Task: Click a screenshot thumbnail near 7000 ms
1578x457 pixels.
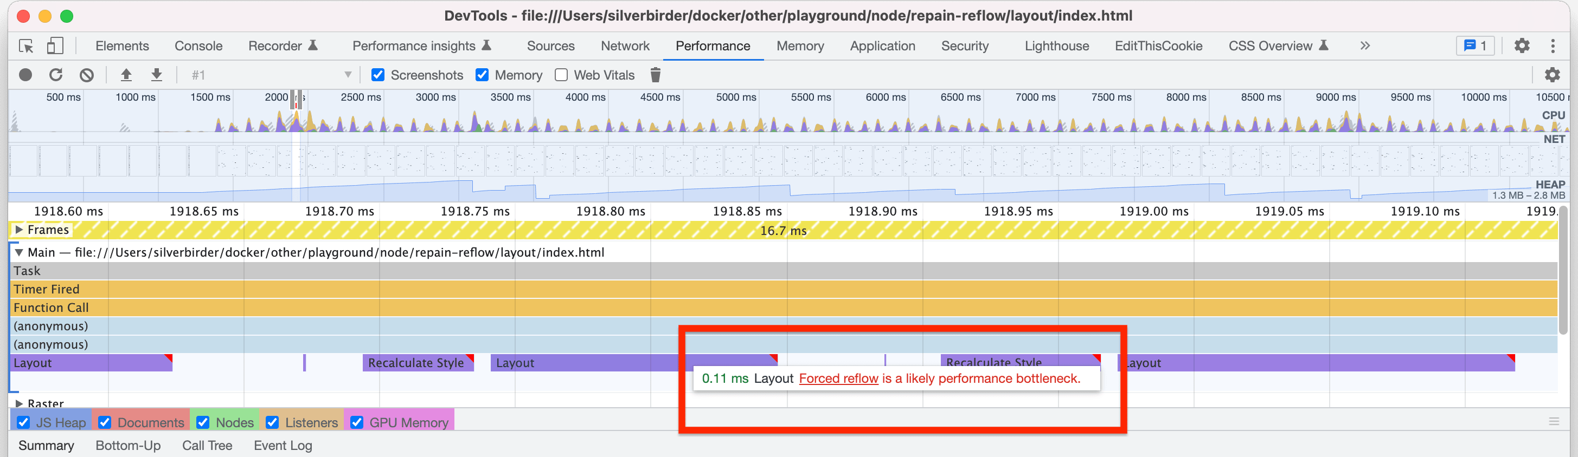Action: tap(1038, 161)
